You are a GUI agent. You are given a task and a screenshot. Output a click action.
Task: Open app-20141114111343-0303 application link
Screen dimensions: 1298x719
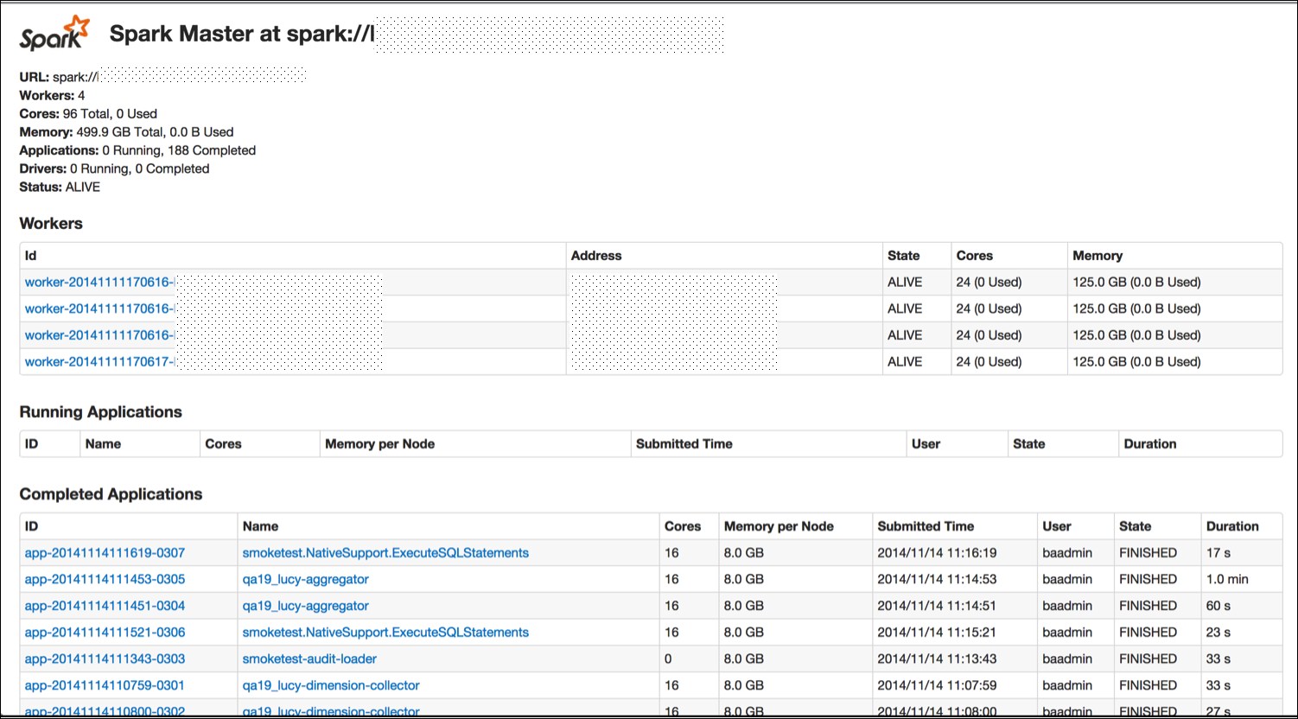click(x=105, y=659)
